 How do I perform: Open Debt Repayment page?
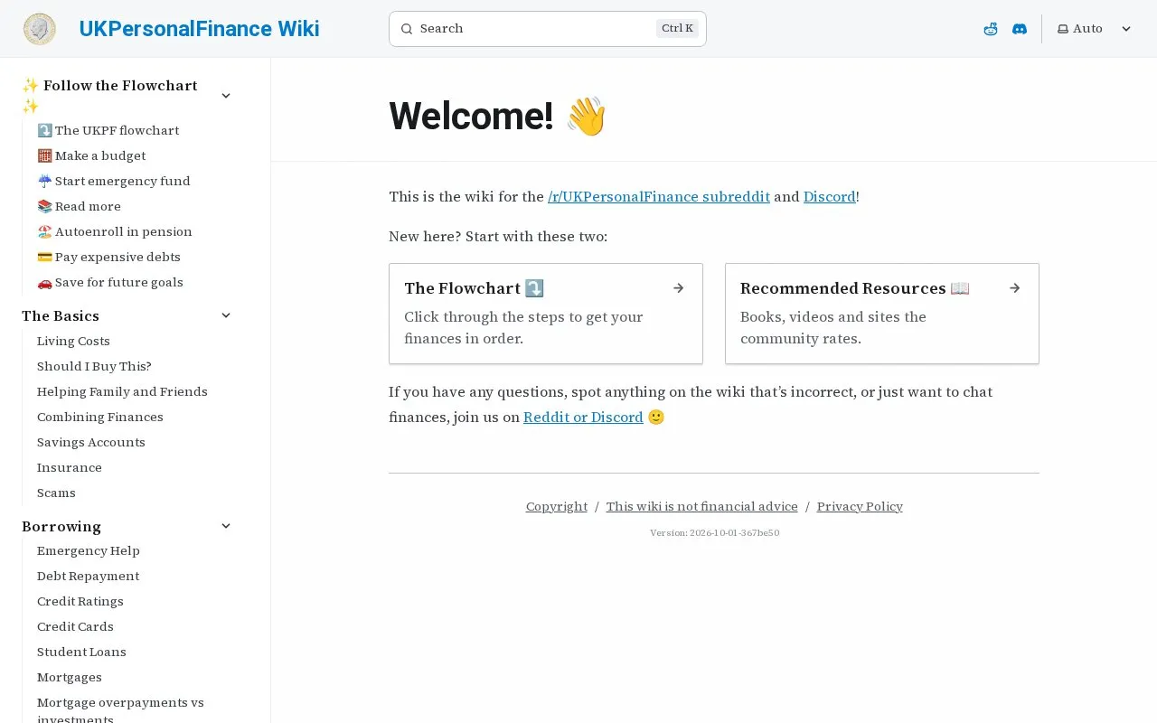89,576
